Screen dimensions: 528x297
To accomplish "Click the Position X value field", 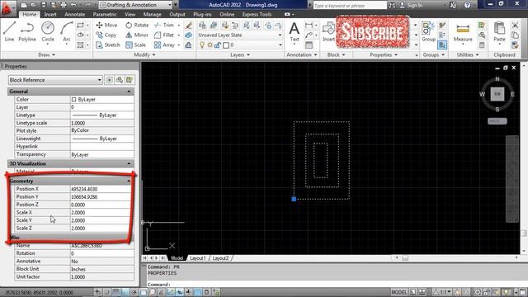I will [x=102, y=189].
